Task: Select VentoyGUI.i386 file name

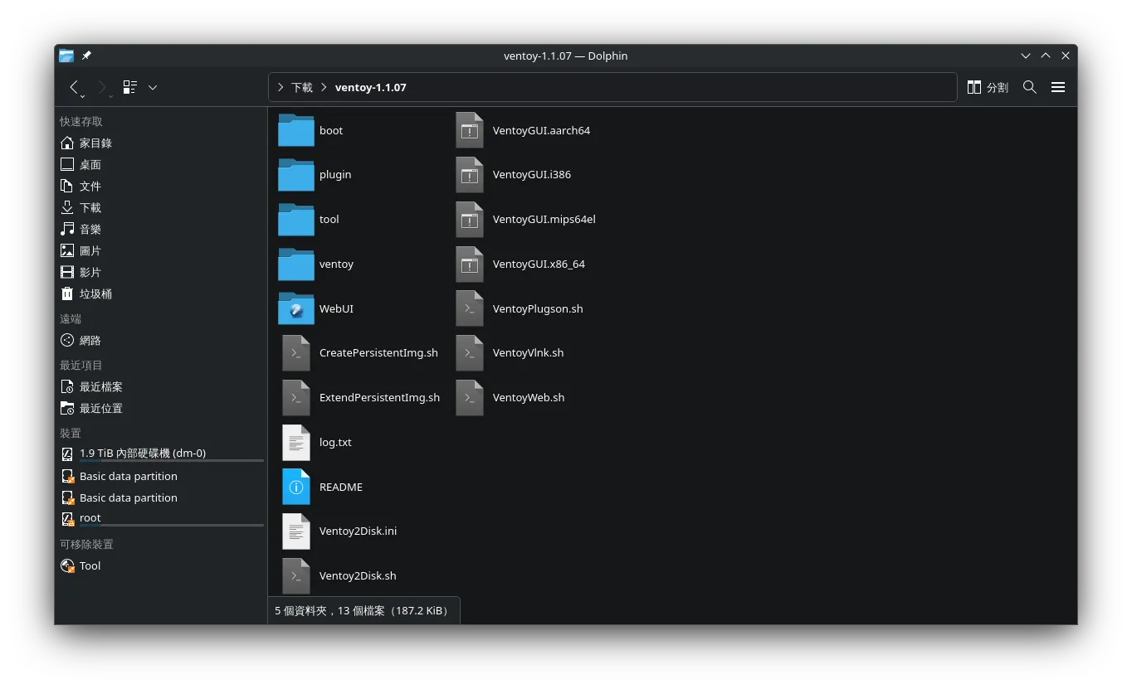Action: point(531,175)
